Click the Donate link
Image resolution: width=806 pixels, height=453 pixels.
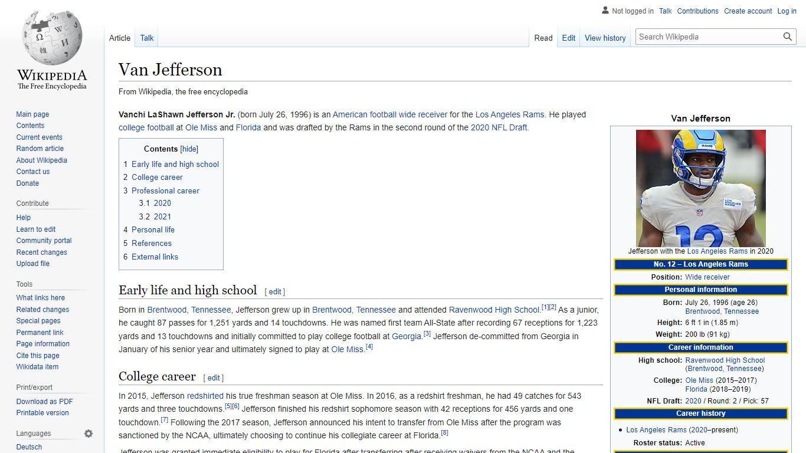click(x=28, y=183)
